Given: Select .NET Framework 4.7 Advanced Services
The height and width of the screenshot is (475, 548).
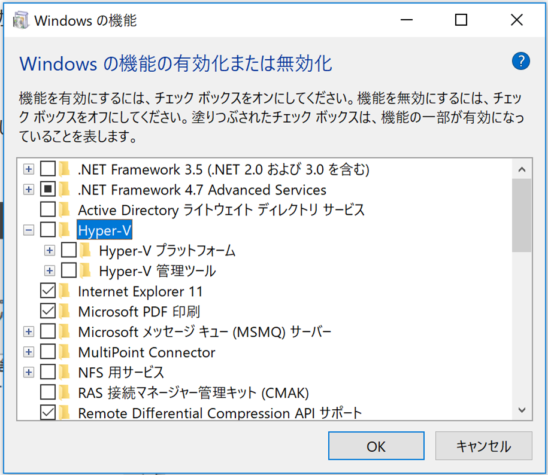Looking at the screenshot, I should pos(202,190).
